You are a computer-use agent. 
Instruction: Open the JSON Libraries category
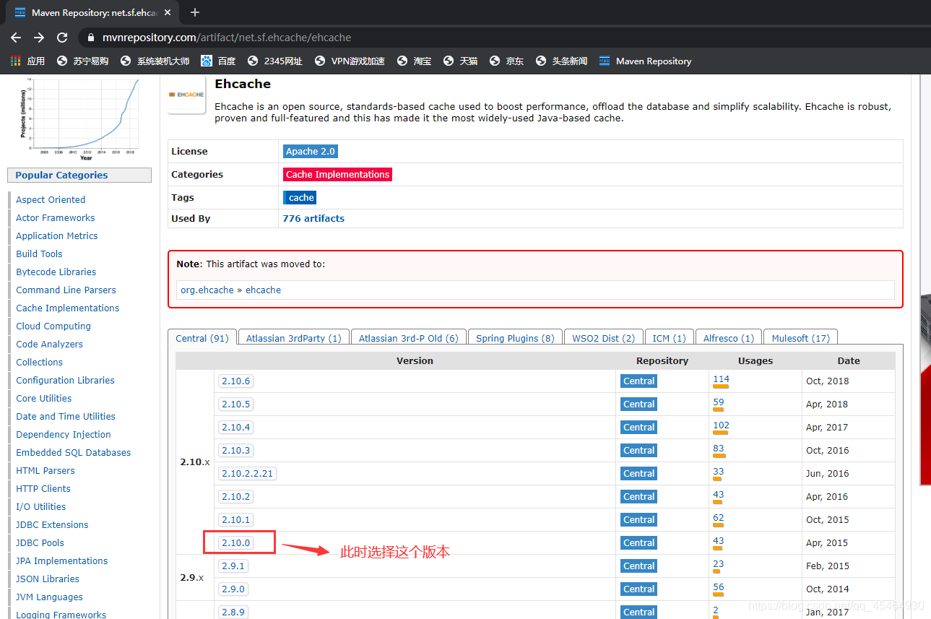[x=48, y=579]
